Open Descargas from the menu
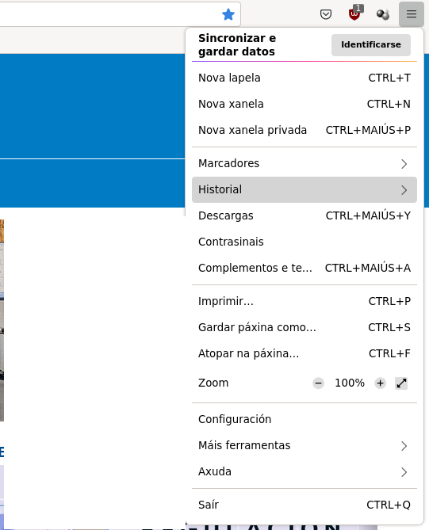Viewport: 429px width, 530px height. 305,215
